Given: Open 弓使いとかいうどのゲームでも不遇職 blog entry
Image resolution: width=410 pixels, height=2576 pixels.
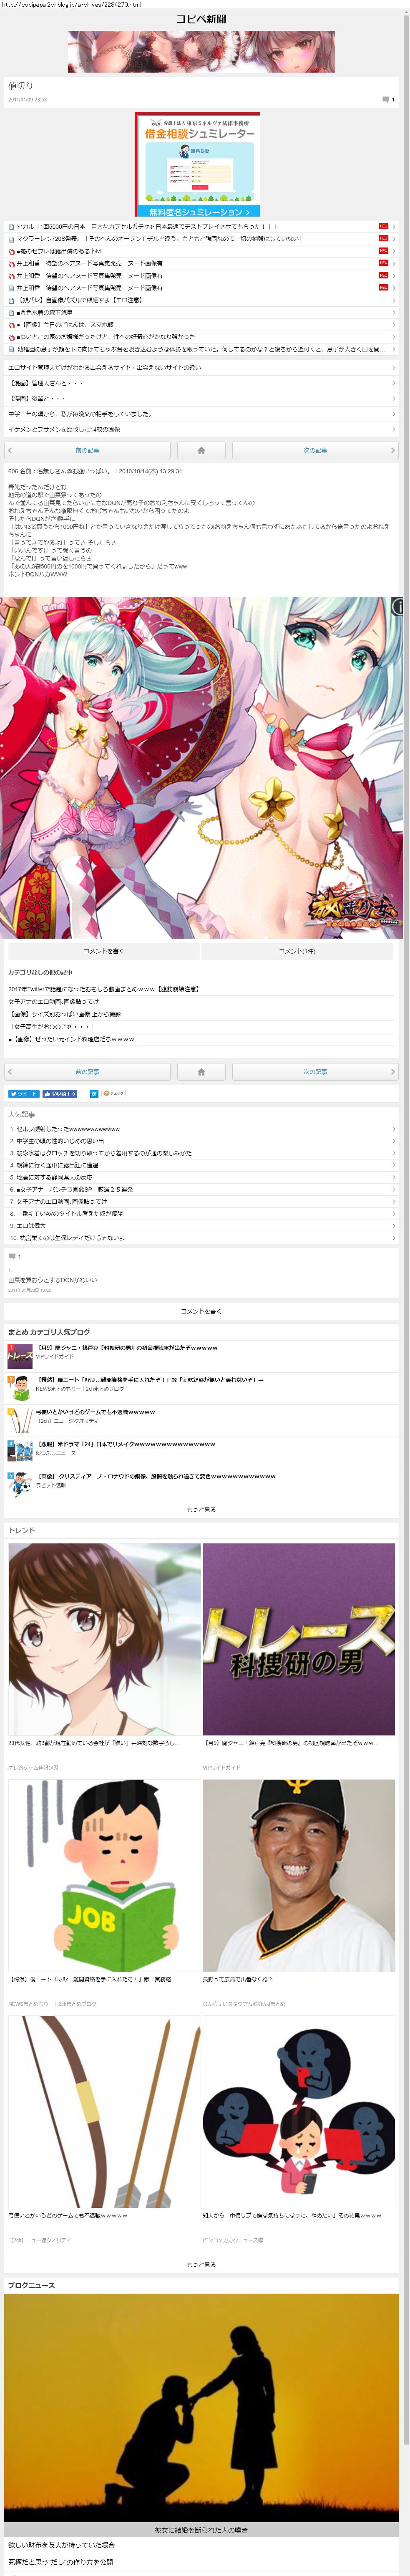Looking at the screenshot, I should click(x=95, y=1412).
